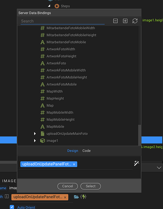Select the ArtworkFoto binding
The image size is (163, 209).
(x=56, y=63)
